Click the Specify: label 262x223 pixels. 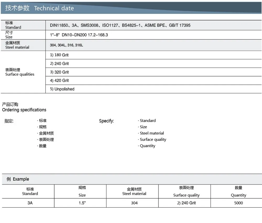coord(106,121)
